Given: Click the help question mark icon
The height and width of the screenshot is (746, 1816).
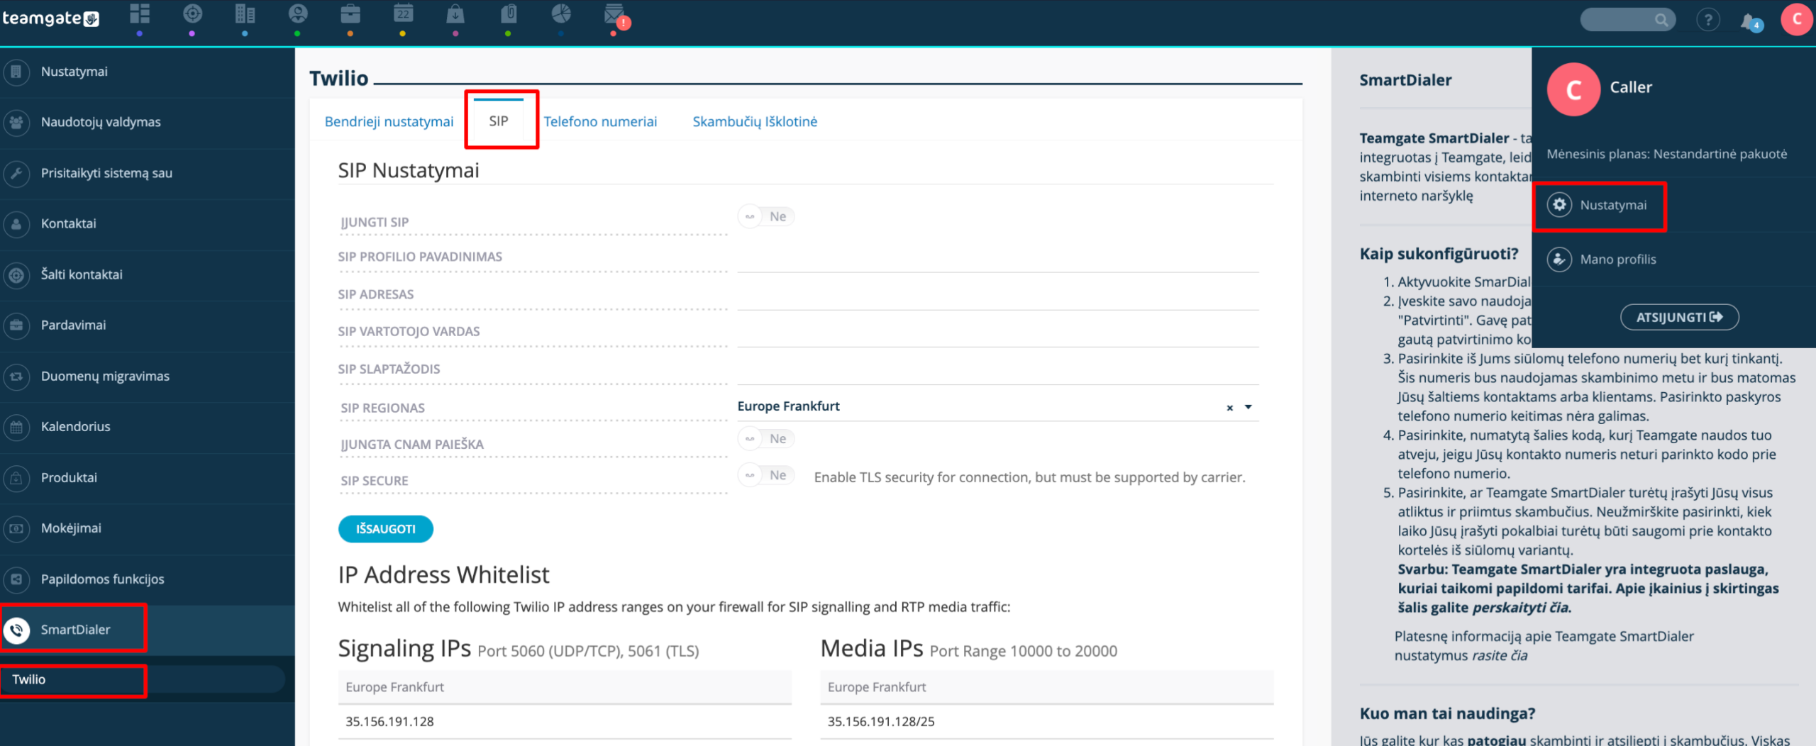Looking at the screenshot, I should (1708, 19).
